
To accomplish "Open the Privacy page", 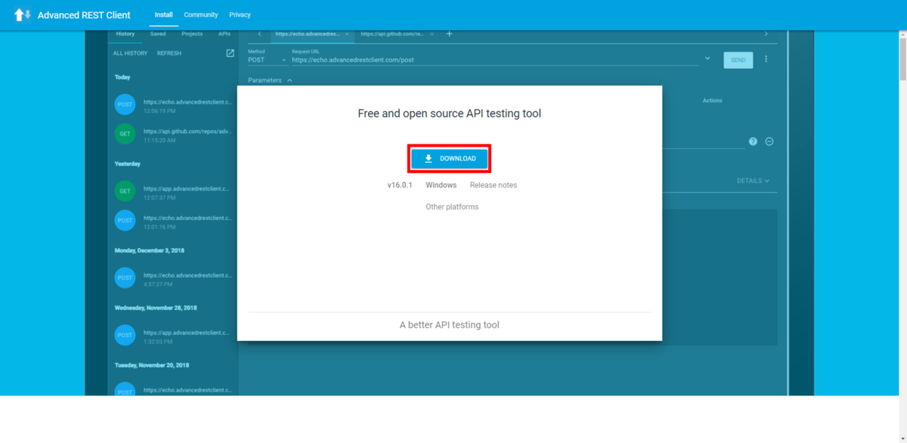I will (x=240, y=14).
